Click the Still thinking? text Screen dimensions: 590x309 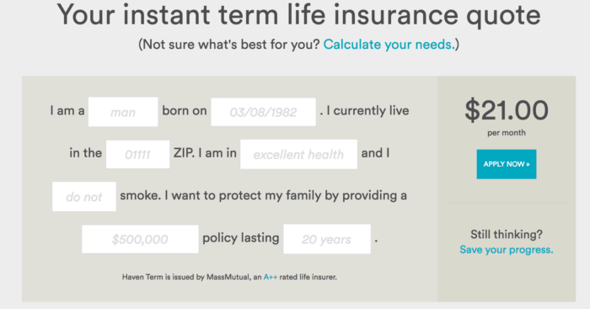tap(507, 234)
